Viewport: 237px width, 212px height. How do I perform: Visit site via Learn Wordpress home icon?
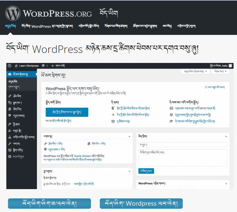click(x=16, y=66)
